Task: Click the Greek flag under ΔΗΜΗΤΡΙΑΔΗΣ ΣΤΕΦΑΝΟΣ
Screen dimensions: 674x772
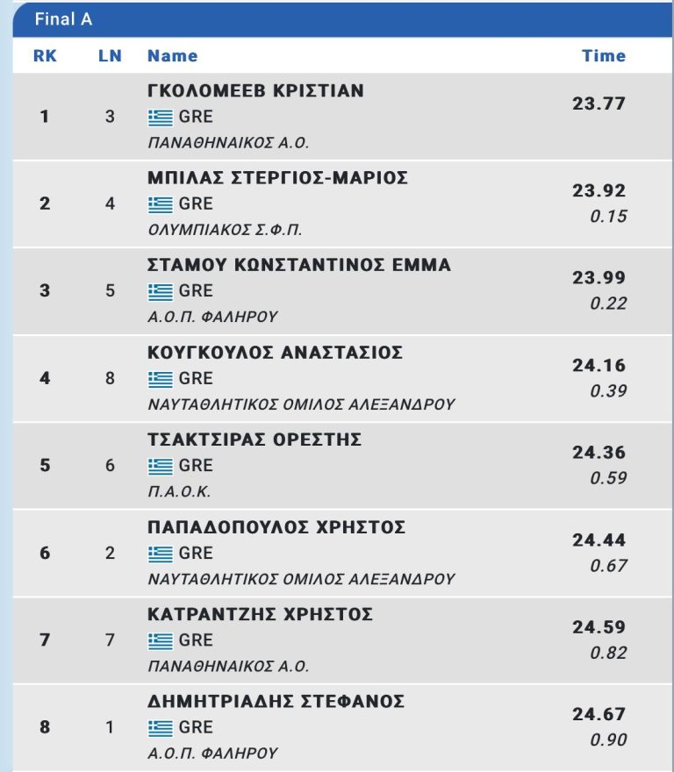Action: point(160,727)
